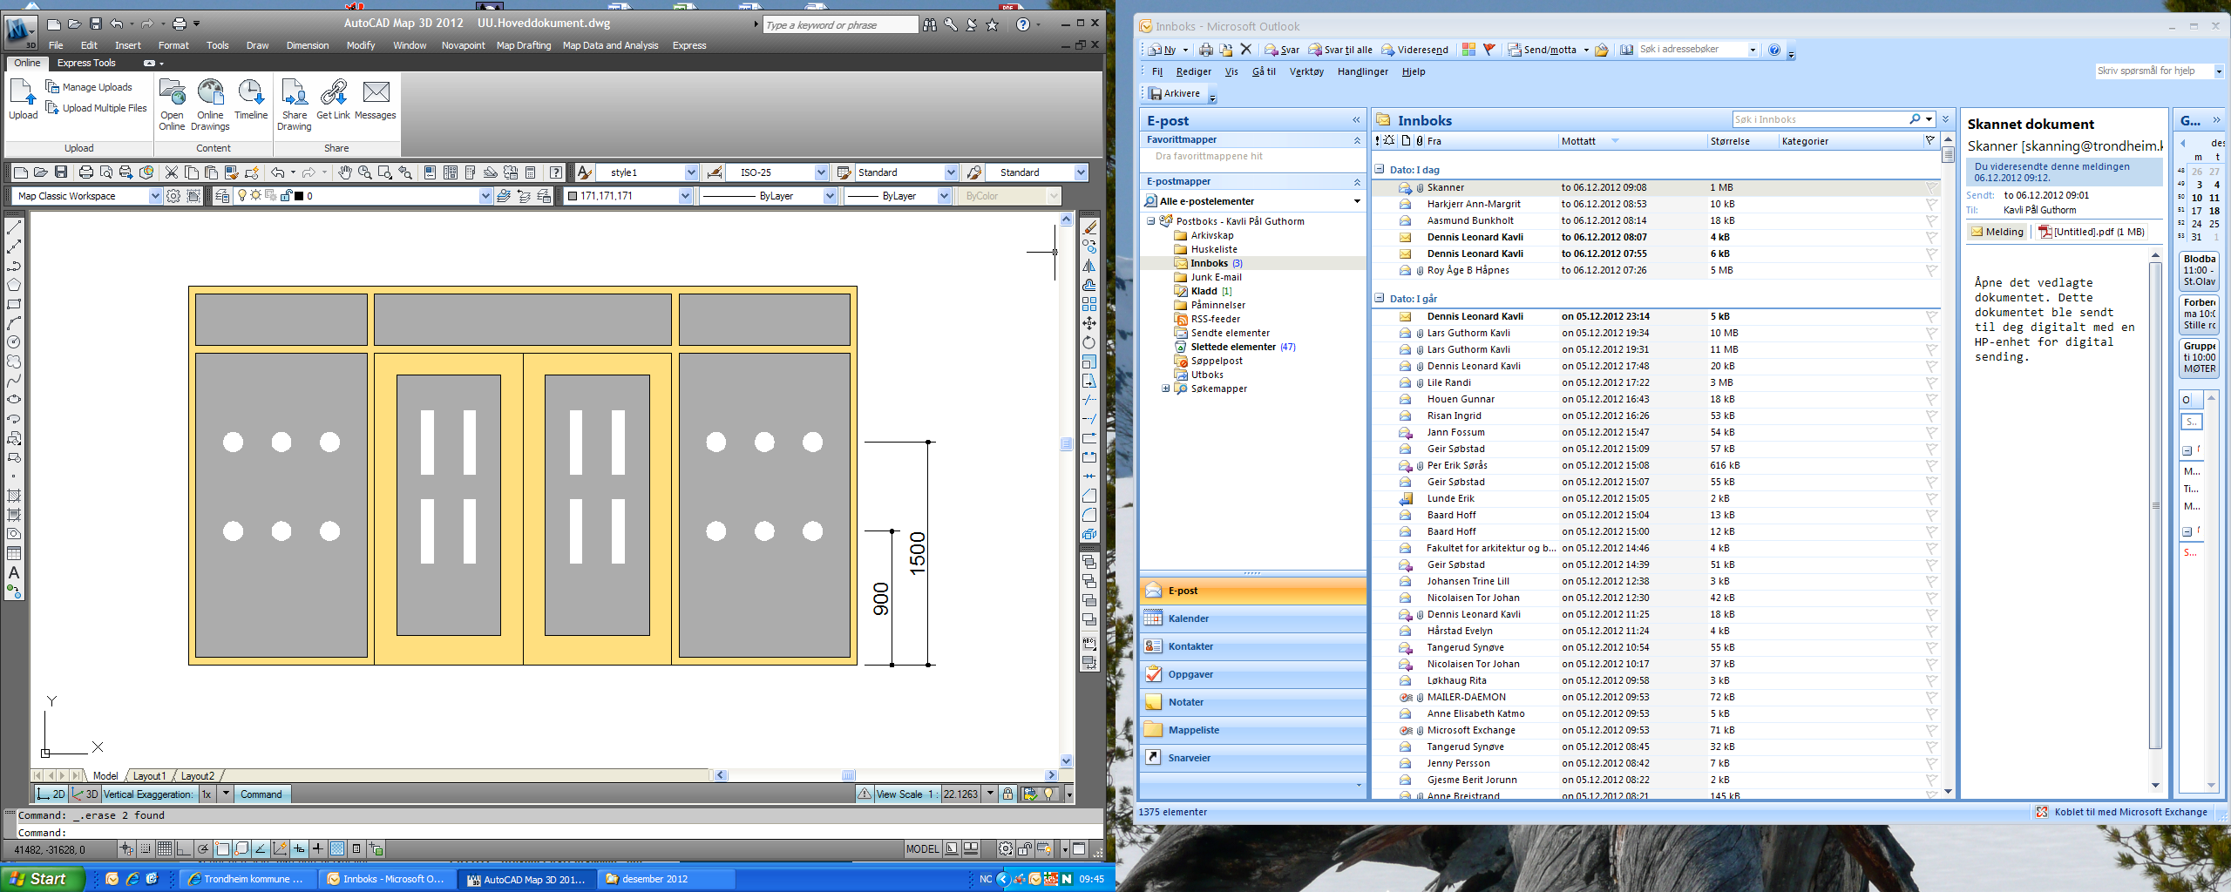The height and width of the screenshot is (892, 2231).
Task: Collapse the Dato: I dag group
Action: coord(1380,170)
